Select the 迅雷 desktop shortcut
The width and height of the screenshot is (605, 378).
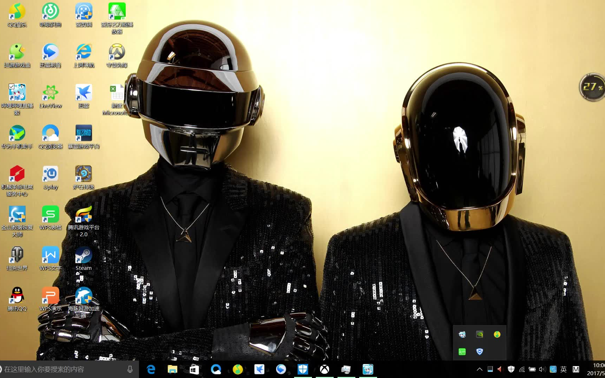84,97
